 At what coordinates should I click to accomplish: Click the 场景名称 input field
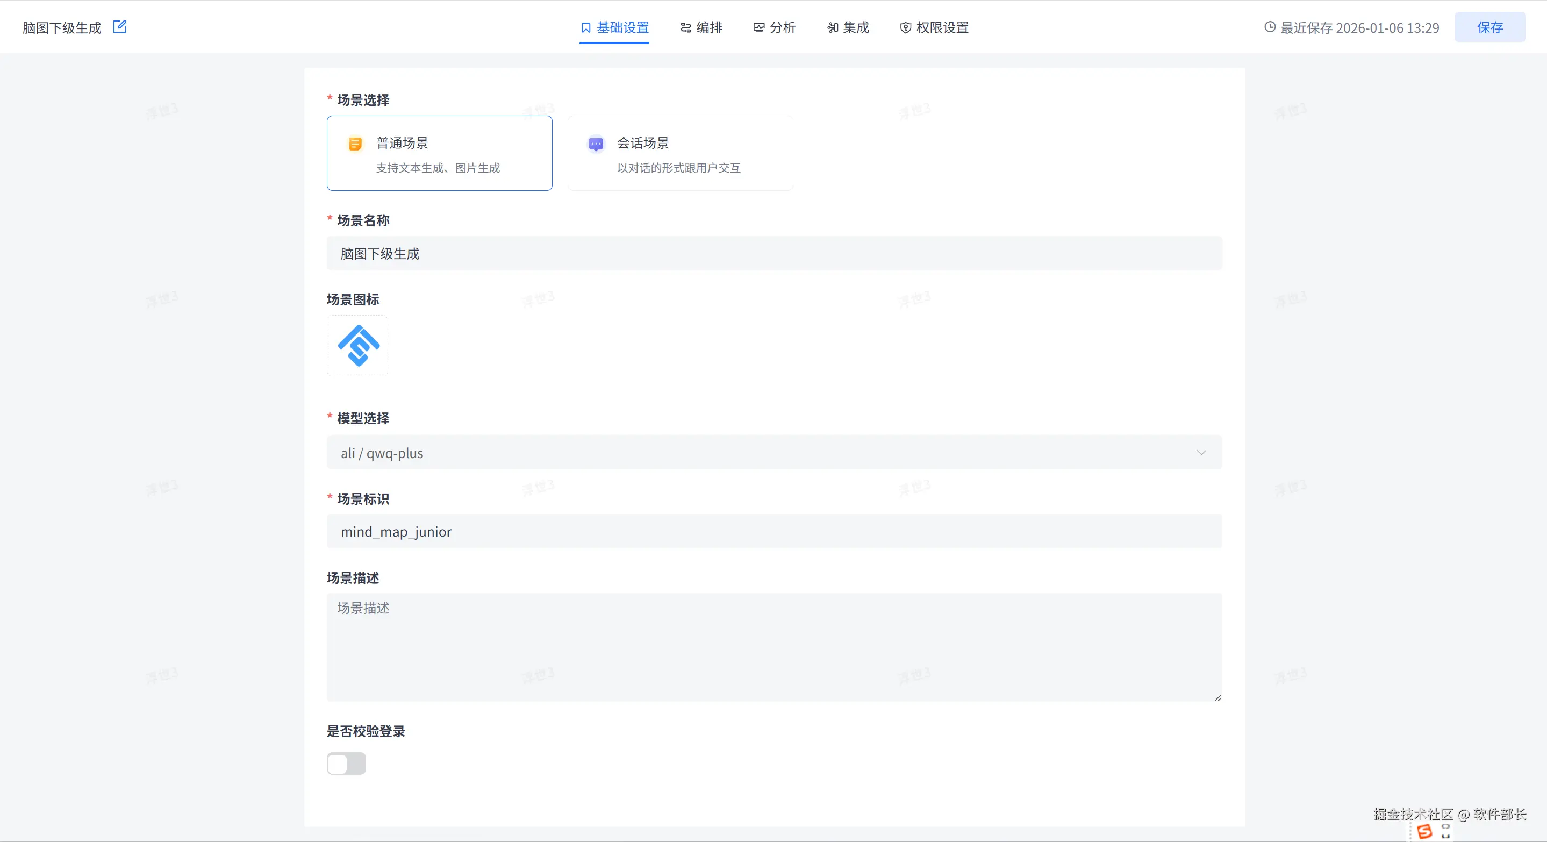point(774,253)
